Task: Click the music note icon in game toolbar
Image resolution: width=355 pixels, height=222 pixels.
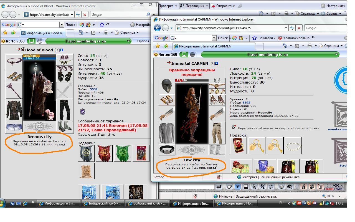Action: tap(271, 187)
